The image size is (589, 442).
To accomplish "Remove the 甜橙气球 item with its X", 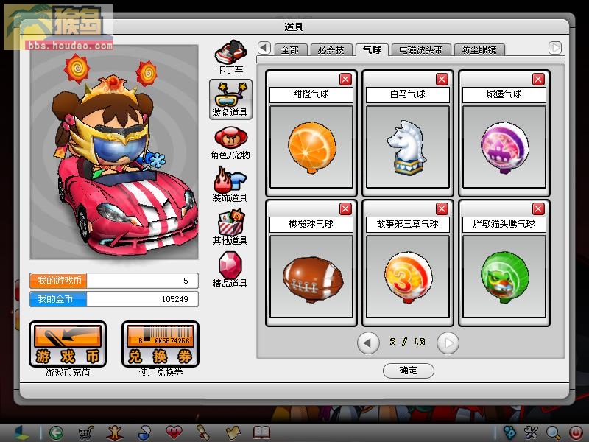I will point(345,80).
